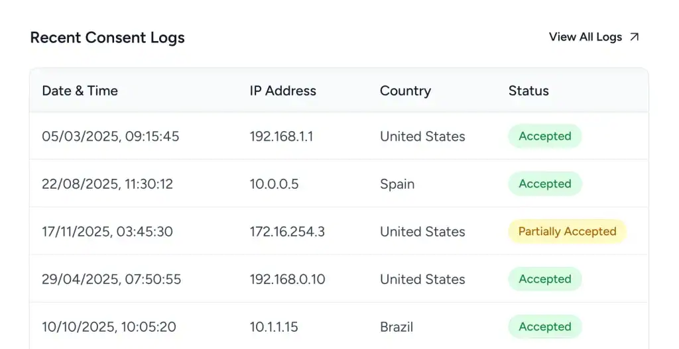679x349 pixels.
Task: Click the Recent Consent Logs heading
Action: (107, 38)
